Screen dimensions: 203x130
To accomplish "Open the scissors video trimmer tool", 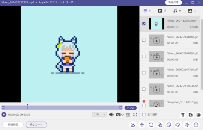I will coord(133,125).
